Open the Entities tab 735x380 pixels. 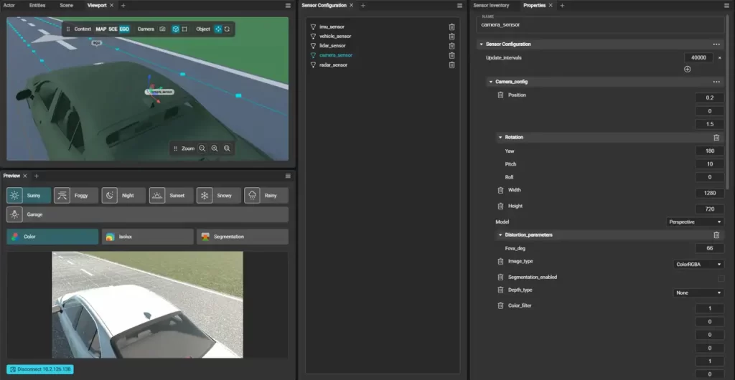(37, 6)
